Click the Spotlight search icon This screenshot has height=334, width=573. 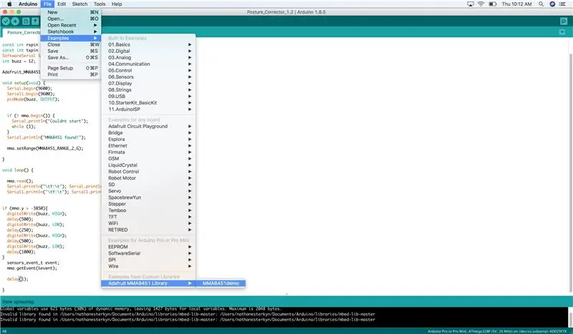541,4
